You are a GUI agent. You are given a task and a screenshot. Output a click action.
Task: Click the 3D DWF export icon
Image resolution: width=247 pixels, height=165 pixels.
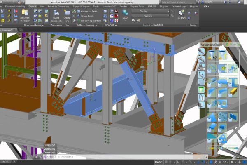(182, 16)
